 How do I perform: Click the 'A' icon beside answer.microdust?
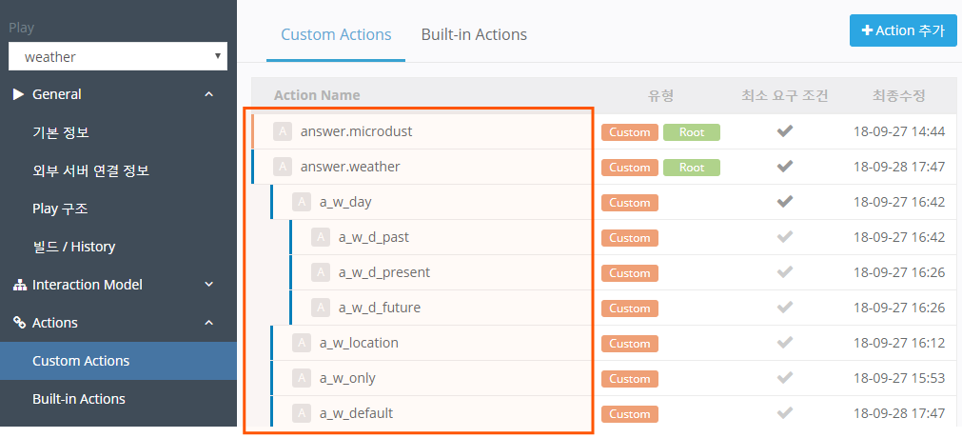click(x=282, y=131)
